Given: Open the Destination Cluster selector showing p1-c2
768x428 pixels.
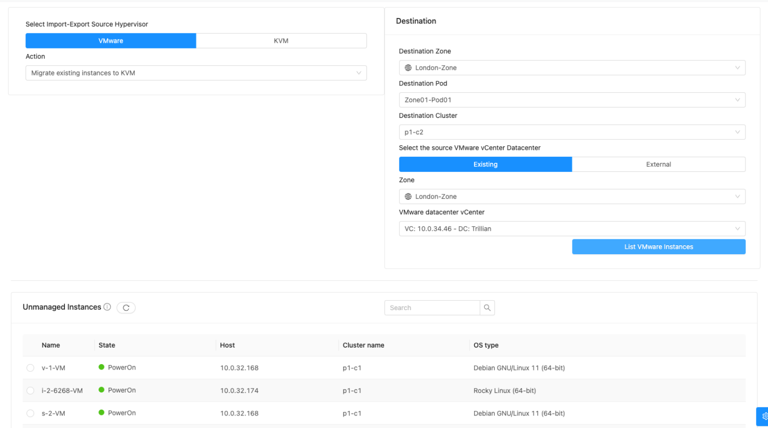Looking at the screenshot, I should point(571,132).
